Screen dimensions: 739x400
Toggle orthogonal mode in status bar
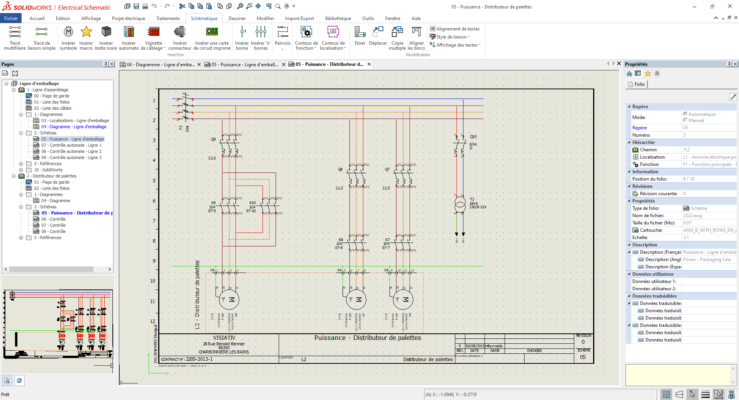pos(679,394)
